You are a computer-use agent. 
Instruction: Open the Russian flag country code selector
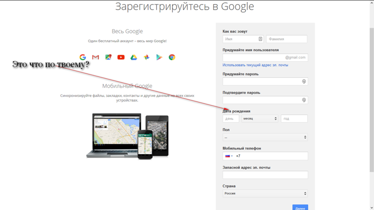pyautogui.click(x=229, y=156)
